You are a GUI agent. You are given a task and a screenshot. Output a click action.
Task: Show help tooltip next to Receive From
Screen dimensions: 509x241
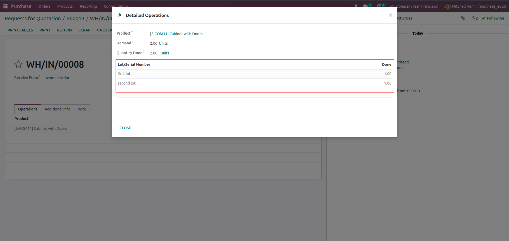(40, 77)
